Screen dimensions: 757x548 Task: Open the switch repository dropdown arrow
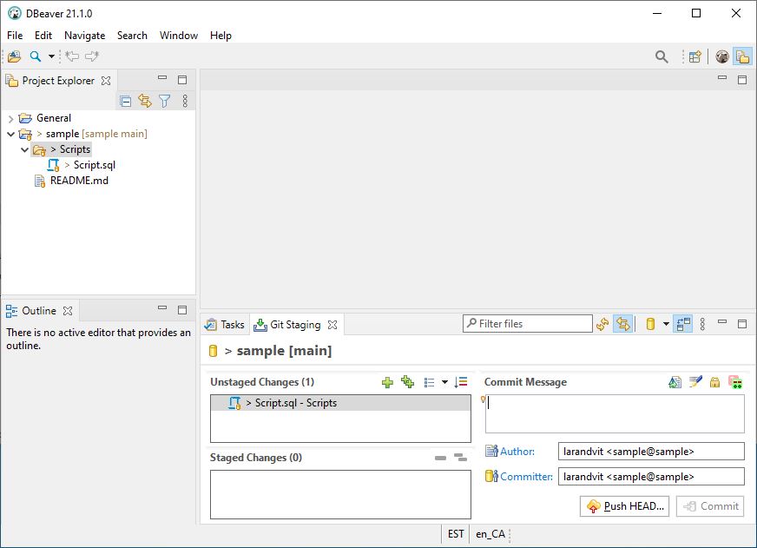666,324
